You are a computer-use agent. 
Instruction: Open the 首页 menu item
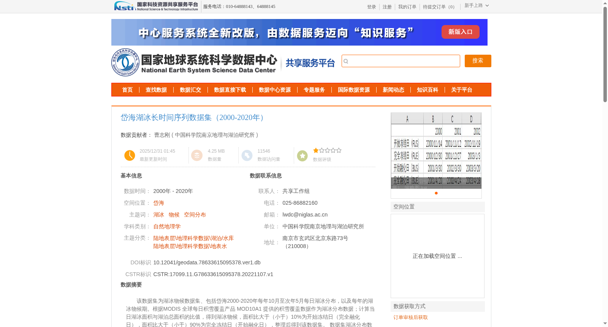[x=127, y=90]
